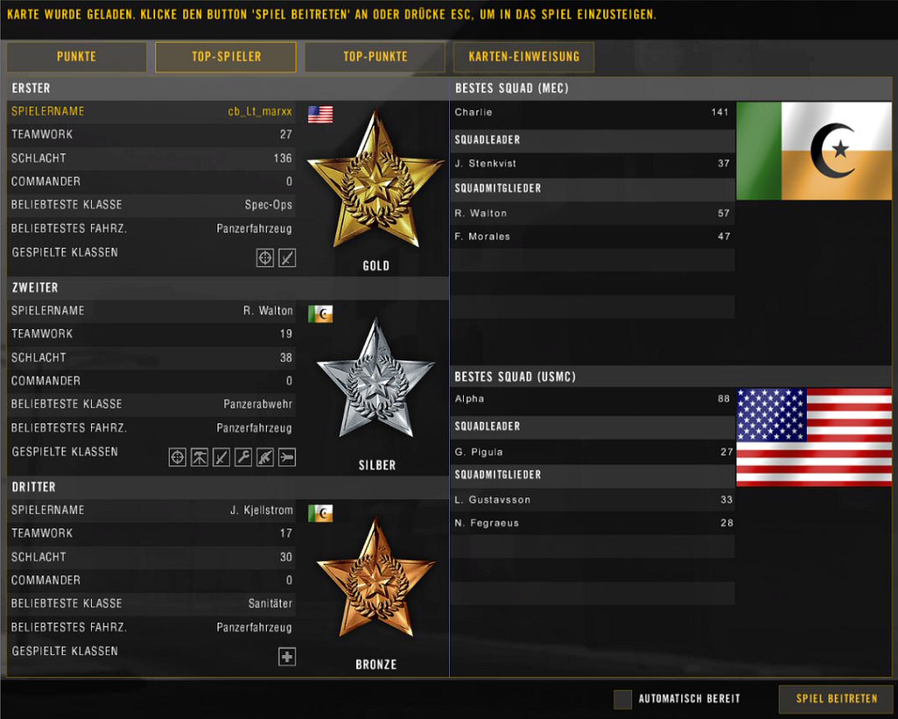Click the small MEC flag beside R. Walton name
Image resolution: width=898 pixels, height=719 pixels.
(320, 314)
